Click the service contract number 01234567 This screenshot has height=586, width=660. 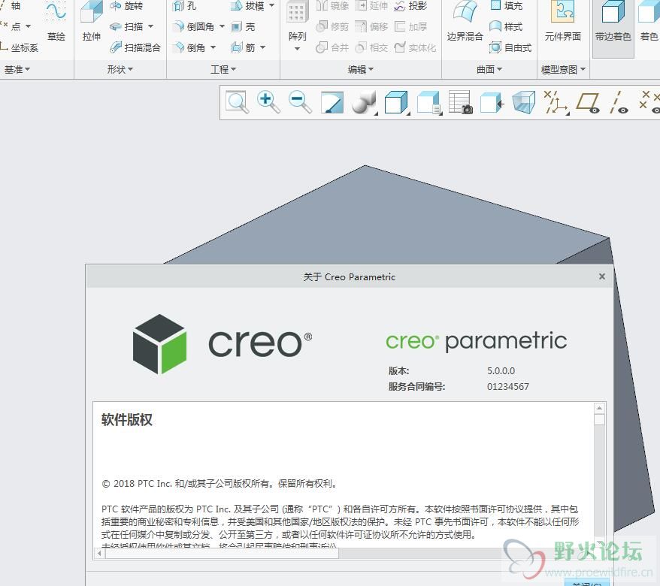coord(508,387)
